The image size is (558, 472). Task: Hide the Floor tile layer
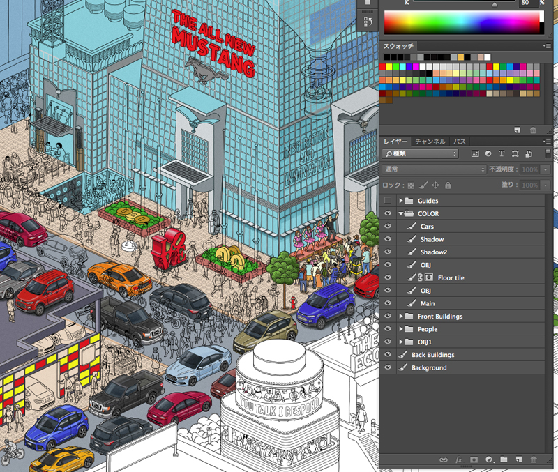pos(388,277)
